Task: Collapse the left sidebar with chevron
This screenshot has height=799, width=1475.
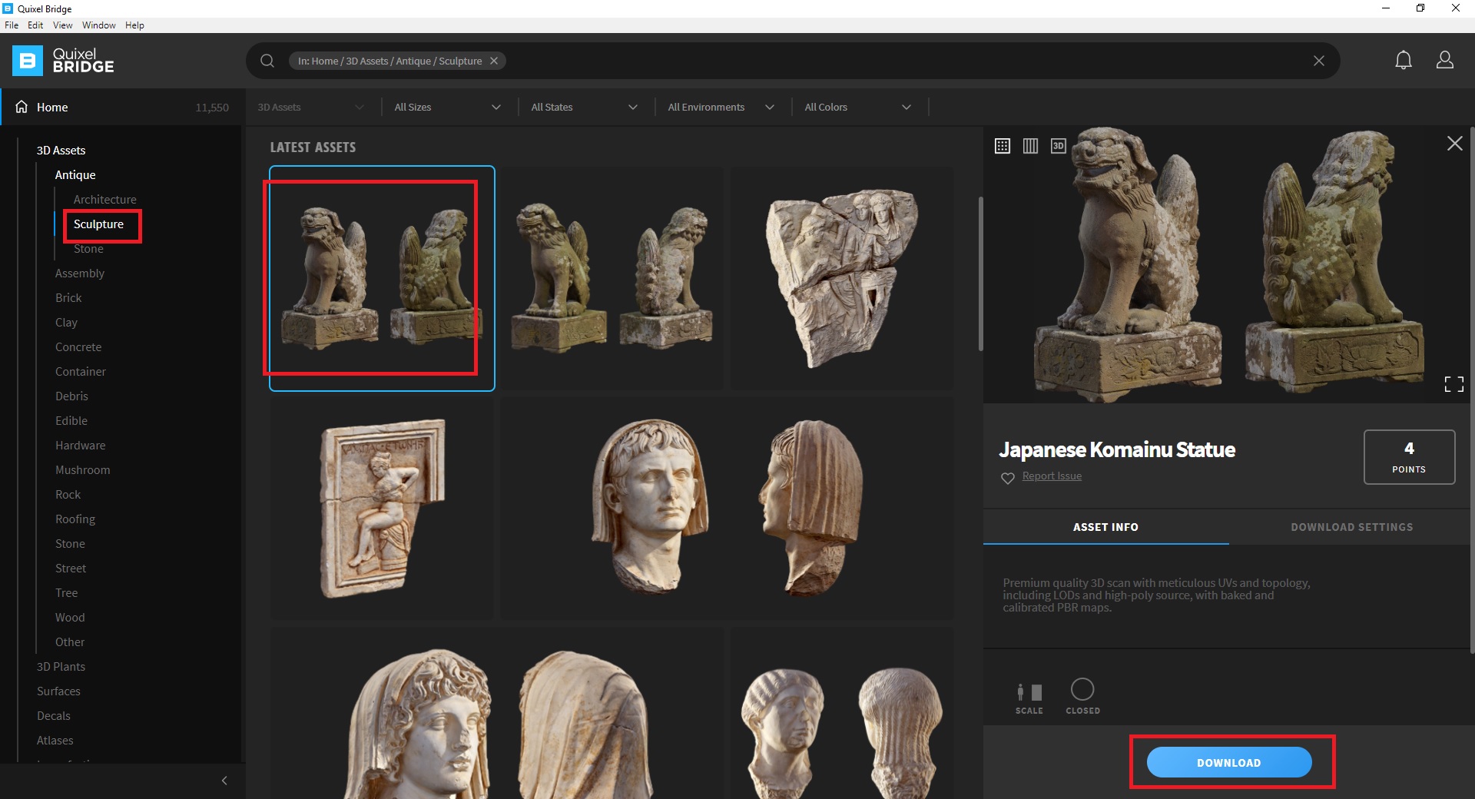Action: click(224, 781)
